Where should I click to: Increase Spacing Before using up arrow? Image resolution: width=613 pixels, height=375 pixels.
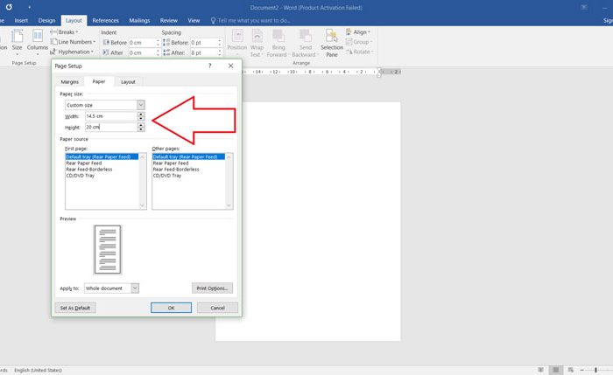coord(220,40)
